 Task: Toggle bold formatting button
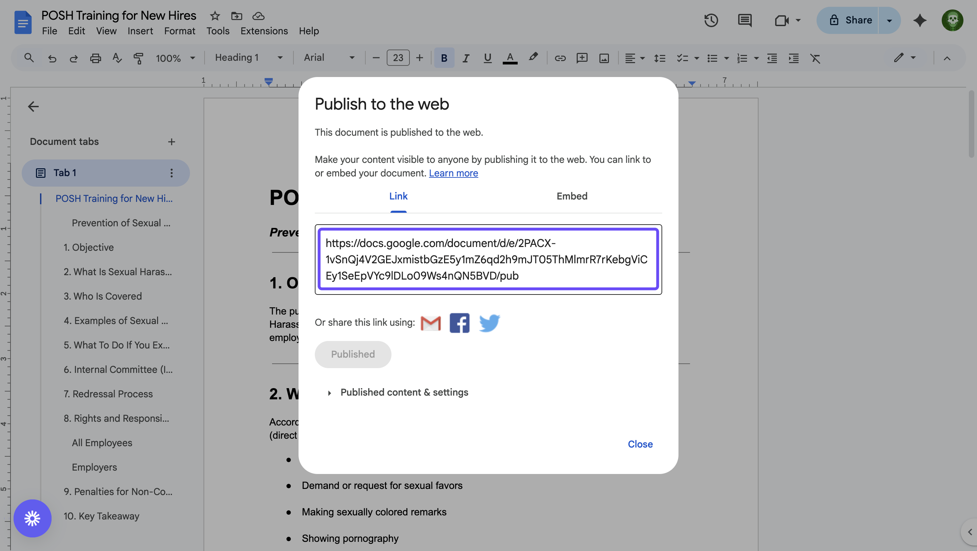tap(444, 58)
